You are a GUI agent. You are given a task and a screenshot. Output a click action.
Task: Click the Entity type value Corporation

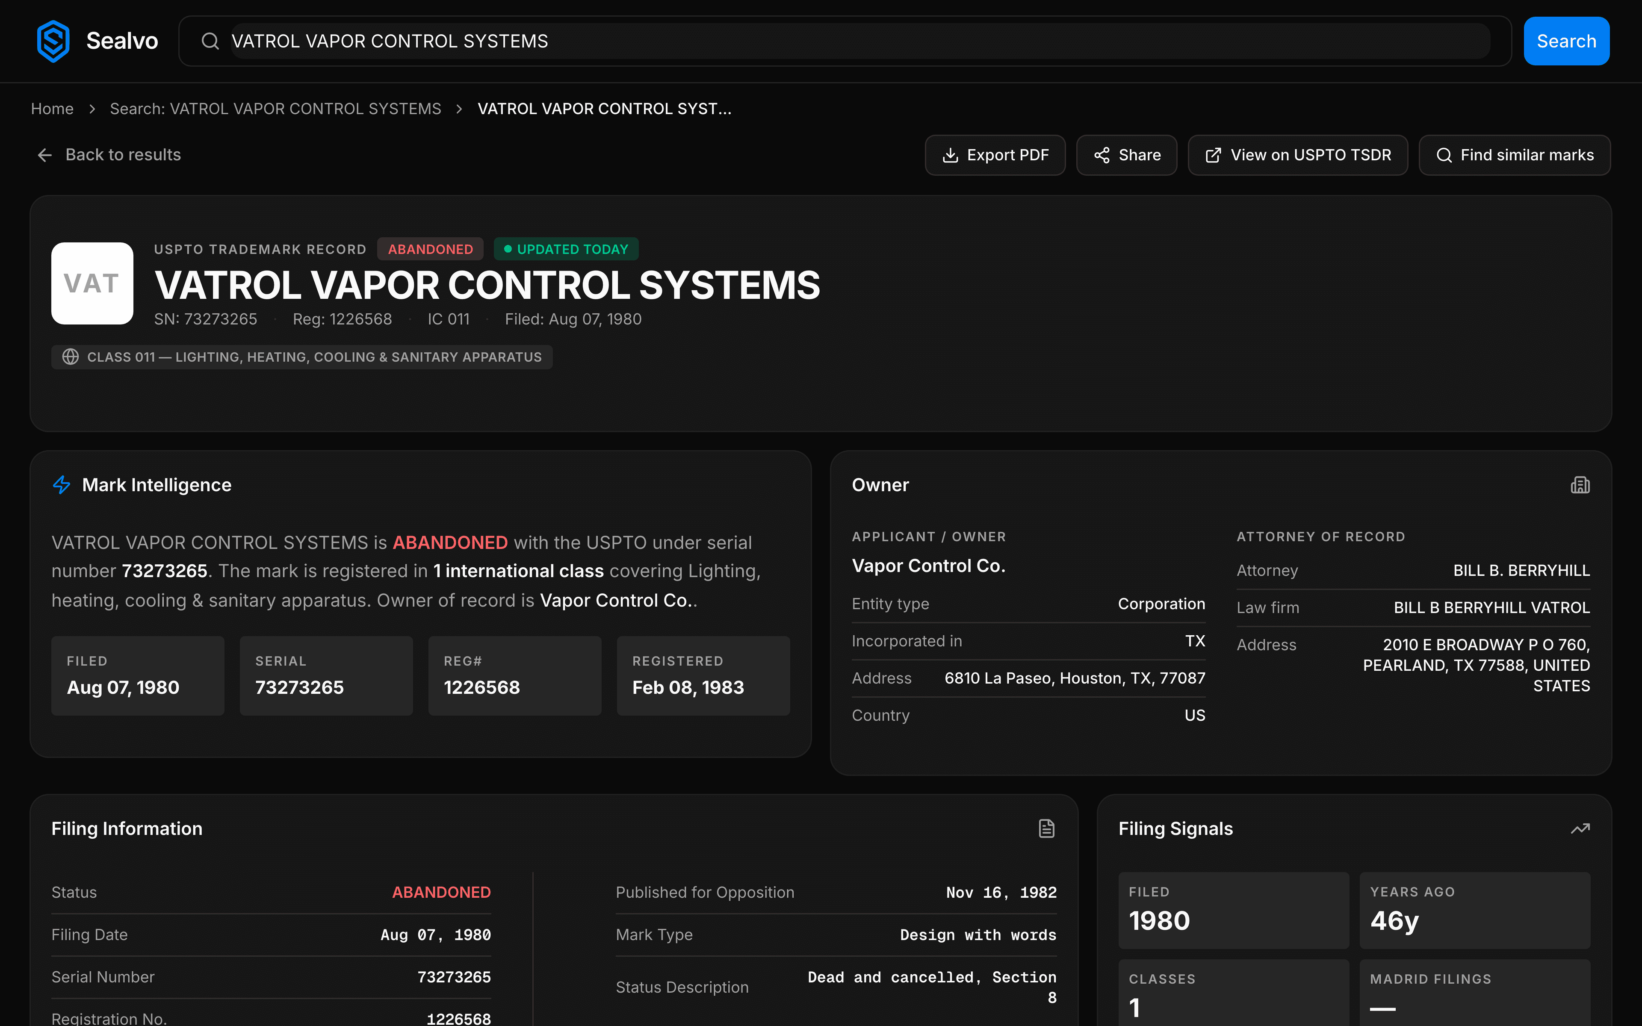pos(1162,604)
